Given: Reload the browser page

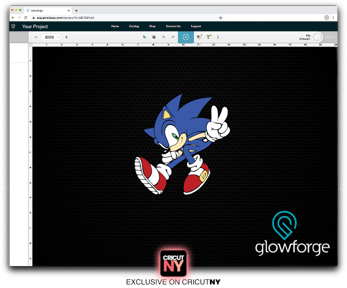Looking at the screenshot, I should (x=26, y=18).
